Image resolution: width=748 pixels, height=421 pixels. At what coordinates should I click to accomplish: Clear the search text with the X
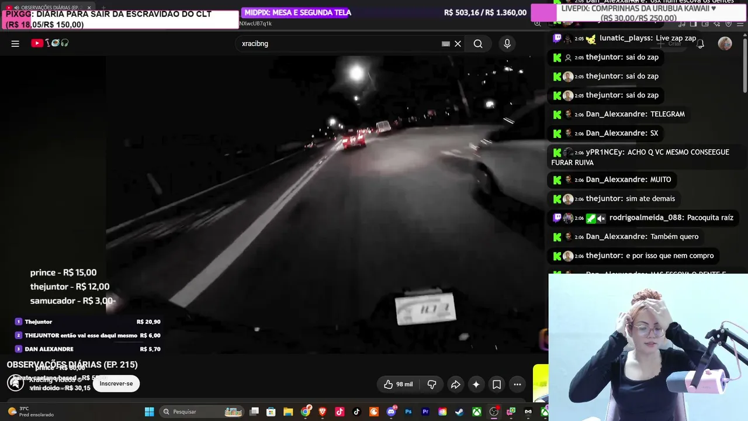(x=458, y=44)
